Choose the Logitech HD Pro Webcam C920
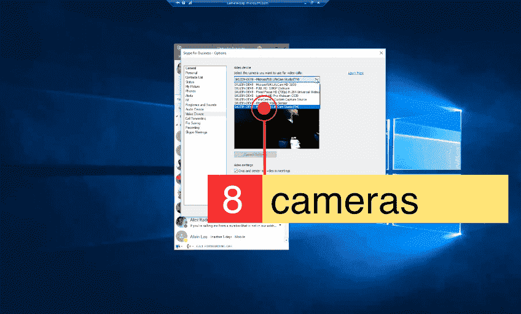 click(x=276, y=96)
